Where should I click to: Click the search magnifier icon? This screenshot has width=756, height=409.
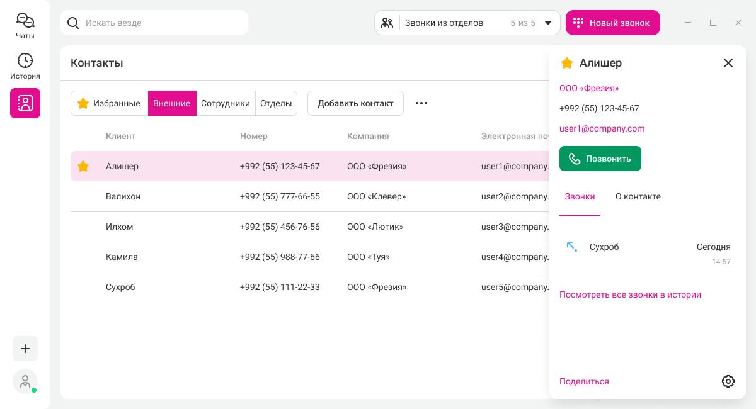pyautogui.click(x=73, y=23)
